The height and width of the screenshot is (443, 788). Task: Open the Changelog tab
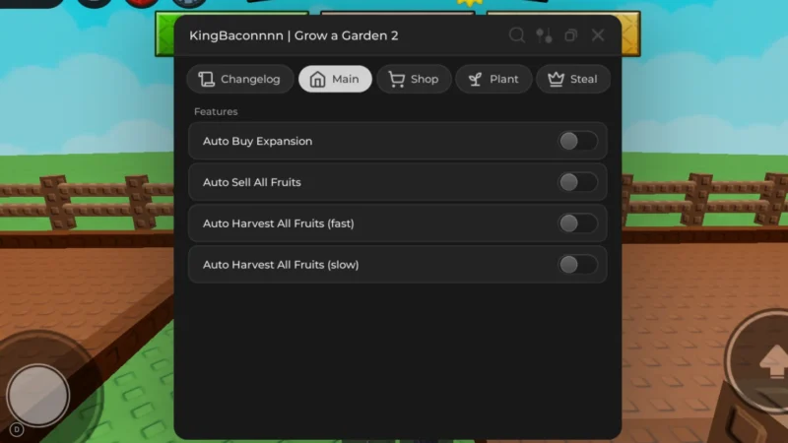(239, 79)
